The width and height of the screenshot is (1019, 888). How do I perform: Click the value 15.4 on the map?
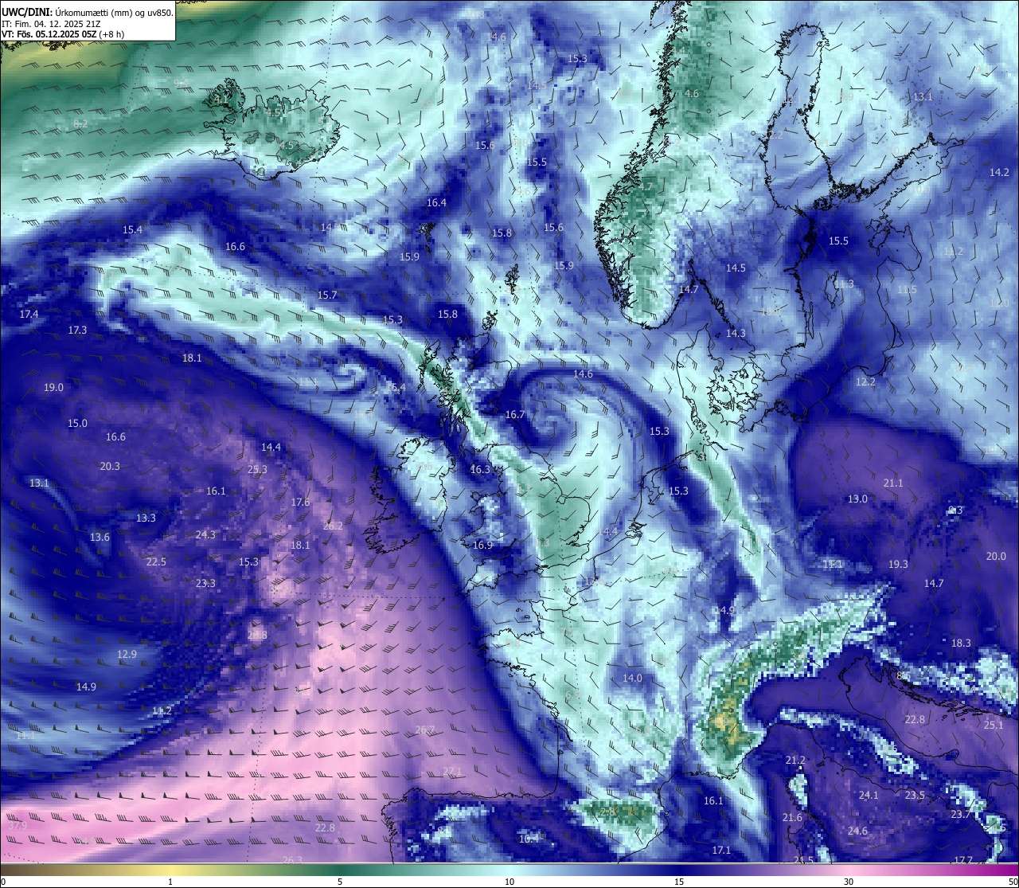(x=132, y=229)
